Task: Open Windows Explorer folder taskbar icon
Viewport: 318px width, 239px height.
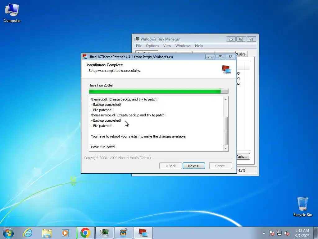Action: 47,233
